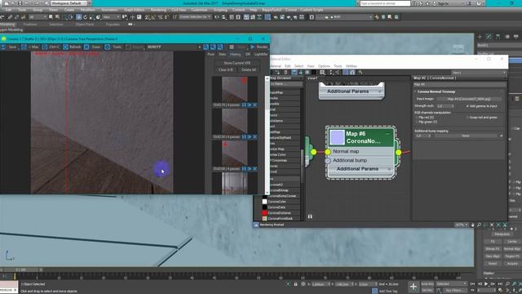Image resolution: width=522 pixels, height=294 pixels.
Task: Select third history render thumbnail
Action: [235, 154]
